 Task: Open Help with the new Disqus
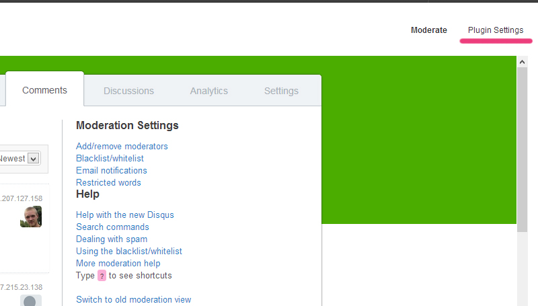click(x=124, y=215)
